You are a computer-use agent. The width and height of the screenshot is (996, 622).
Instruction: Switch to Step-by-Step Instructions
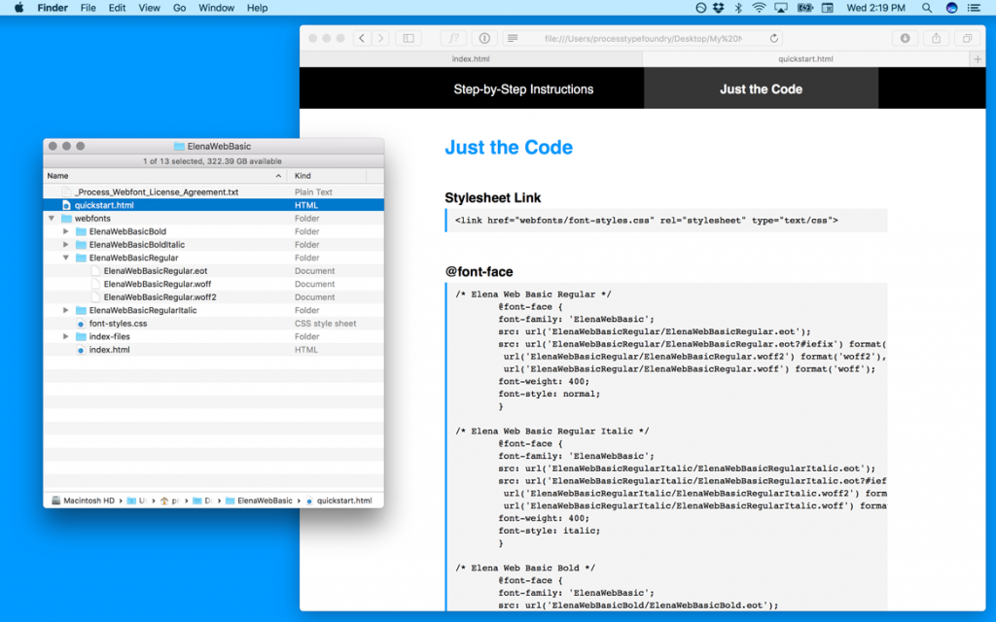click(x=523, y=87)
